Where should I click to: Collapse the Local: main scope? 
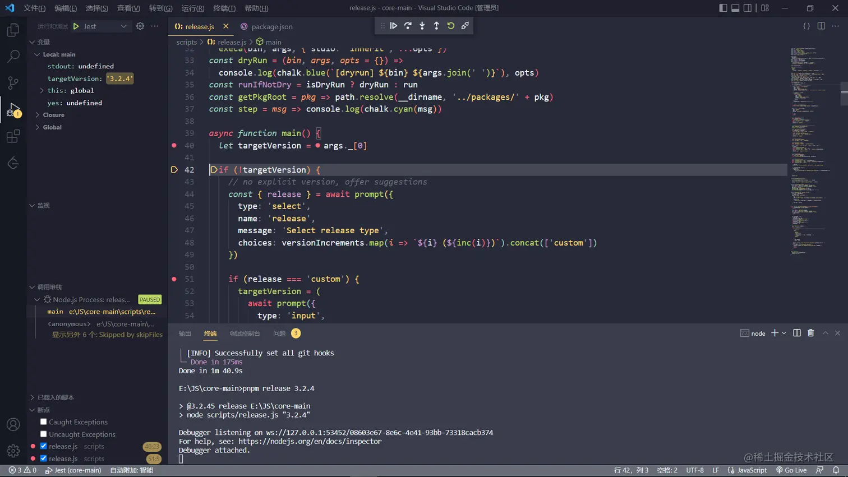37,54
